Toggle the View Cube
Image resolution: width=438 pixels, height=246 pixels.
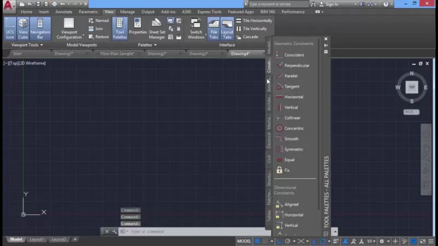pyautogui.click(x=23, y=29)
